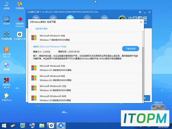Click text 镜像大小：3.19GB

click(42, 52)
